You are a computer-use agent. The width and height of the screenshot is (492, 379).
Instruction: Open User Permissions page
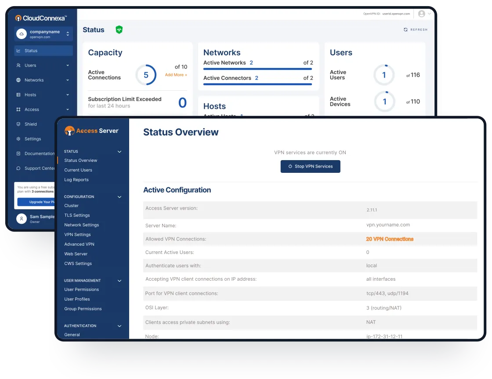tap(82, 290)
